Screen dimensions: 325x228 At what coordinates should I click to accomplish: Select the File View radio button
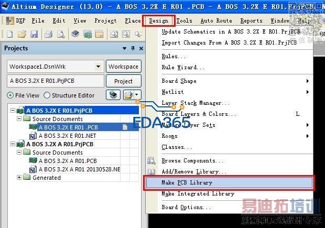[10, 95]
